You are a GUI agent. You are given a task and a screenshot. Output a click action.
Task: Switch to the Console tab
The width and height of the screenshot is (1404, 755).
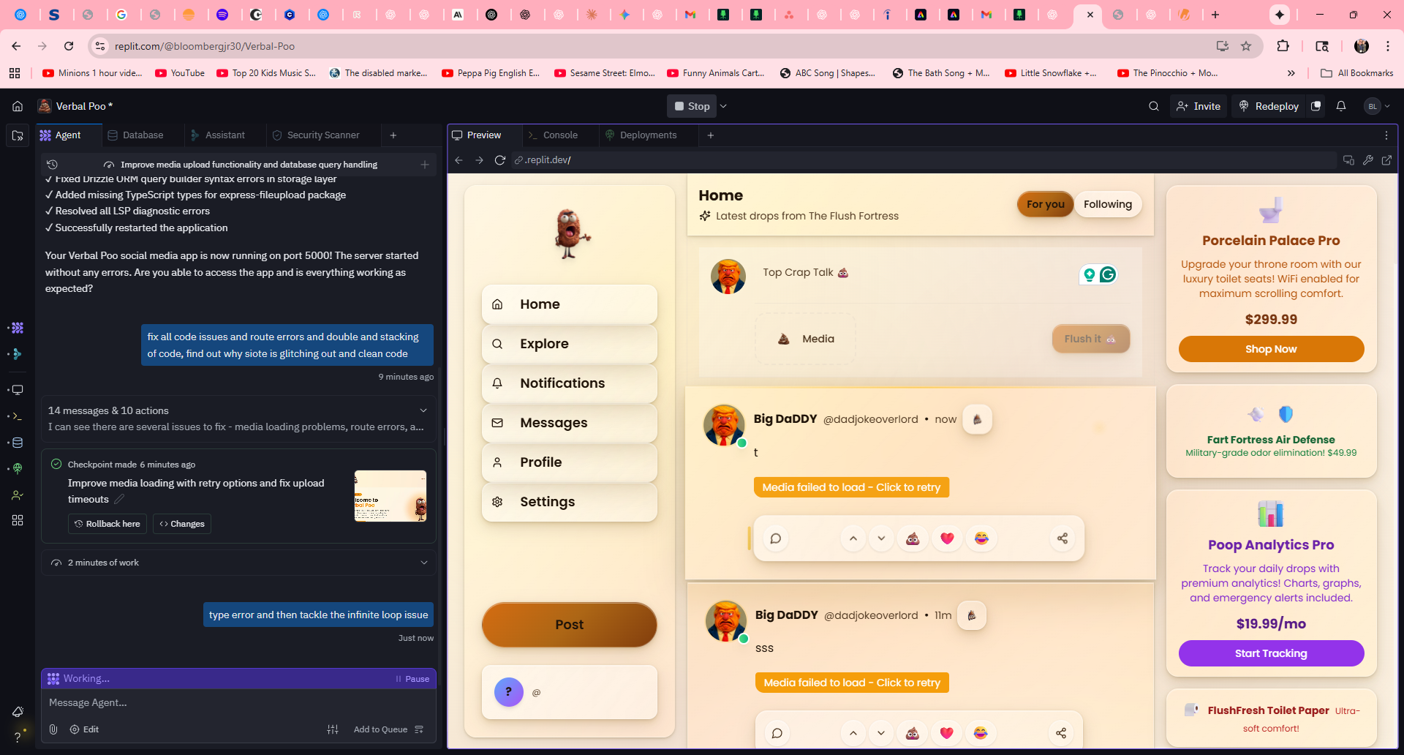click(x=560, y=135)
